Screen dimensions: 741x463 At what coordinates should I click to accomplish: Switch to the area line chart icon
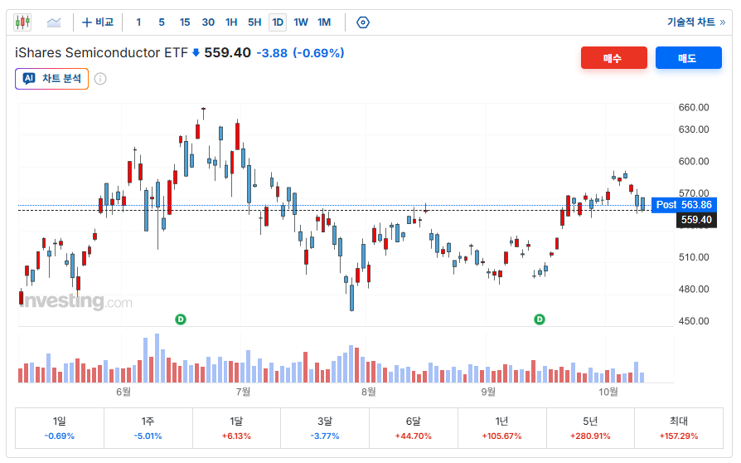pyautogui.click(x=54, y=22)
